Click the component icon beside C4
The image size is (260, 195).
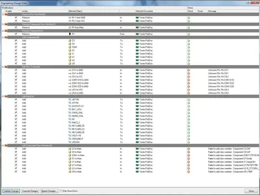pos(70,44)
